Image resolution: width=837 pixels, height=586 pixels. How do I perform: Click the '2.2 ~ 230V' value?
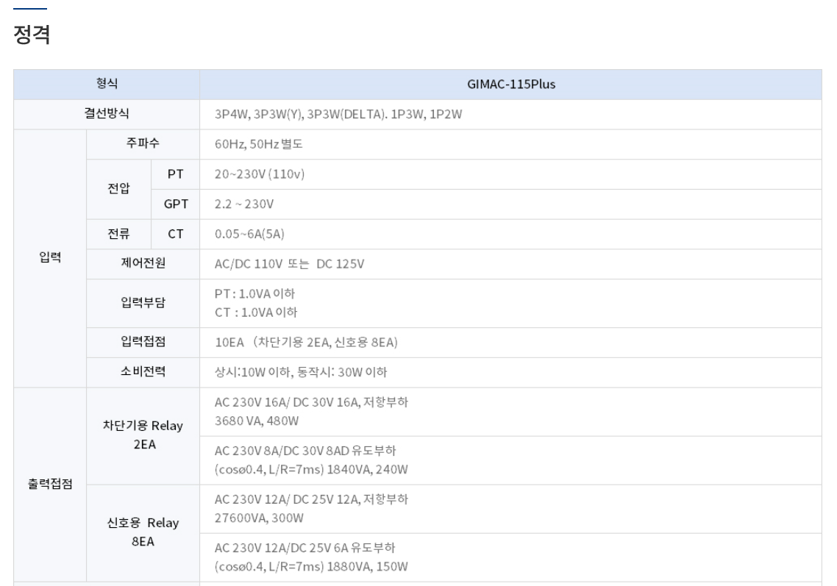(x=244, y=204)
